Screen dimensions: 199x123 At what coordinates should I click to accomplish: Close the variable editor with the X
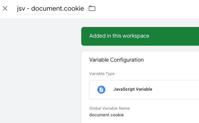pyautogui.click(x=5, y=8)
